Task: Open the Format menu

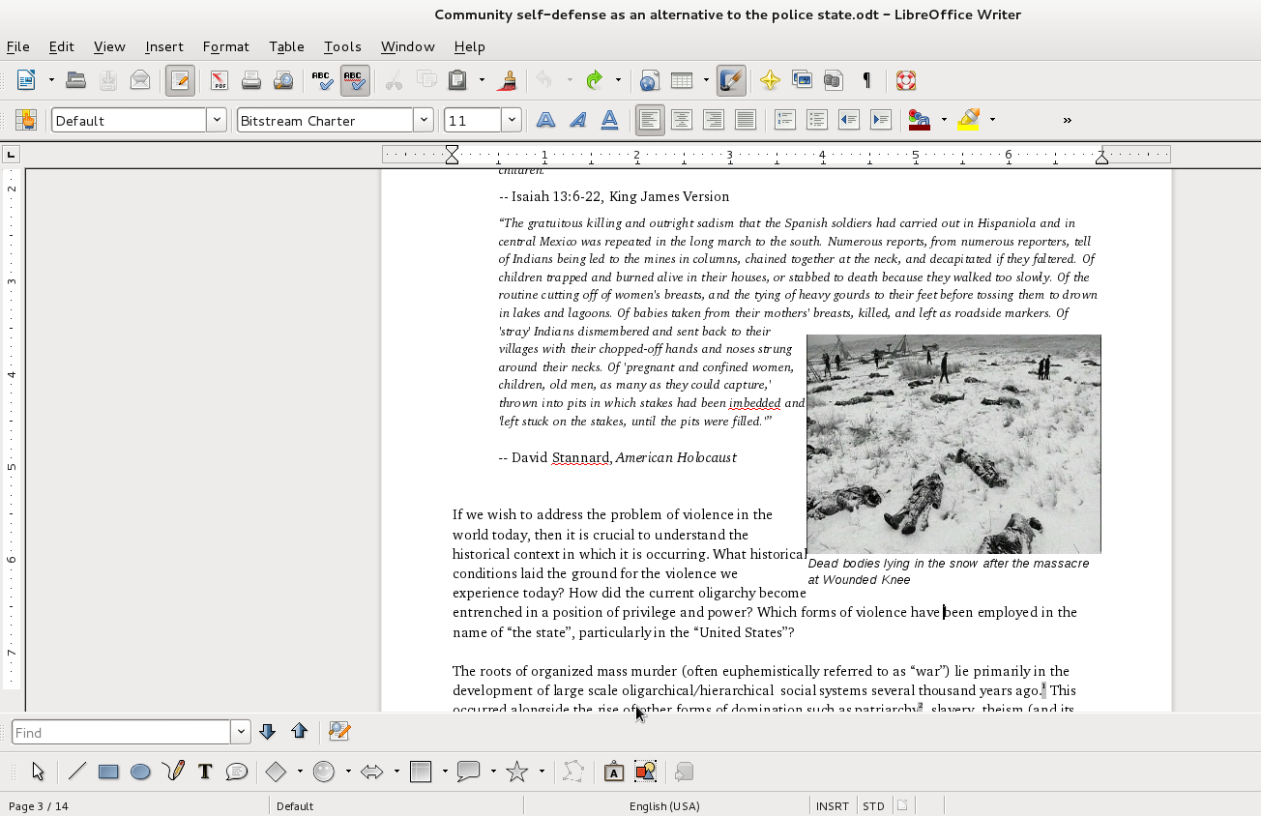Action: 225,46
